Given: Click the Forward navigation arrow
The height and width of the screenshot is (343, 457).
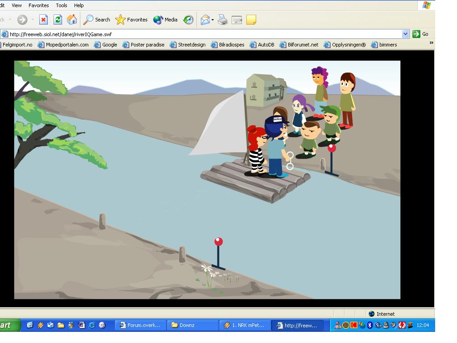Looking at the screenshot, I should tap(22, 20).
